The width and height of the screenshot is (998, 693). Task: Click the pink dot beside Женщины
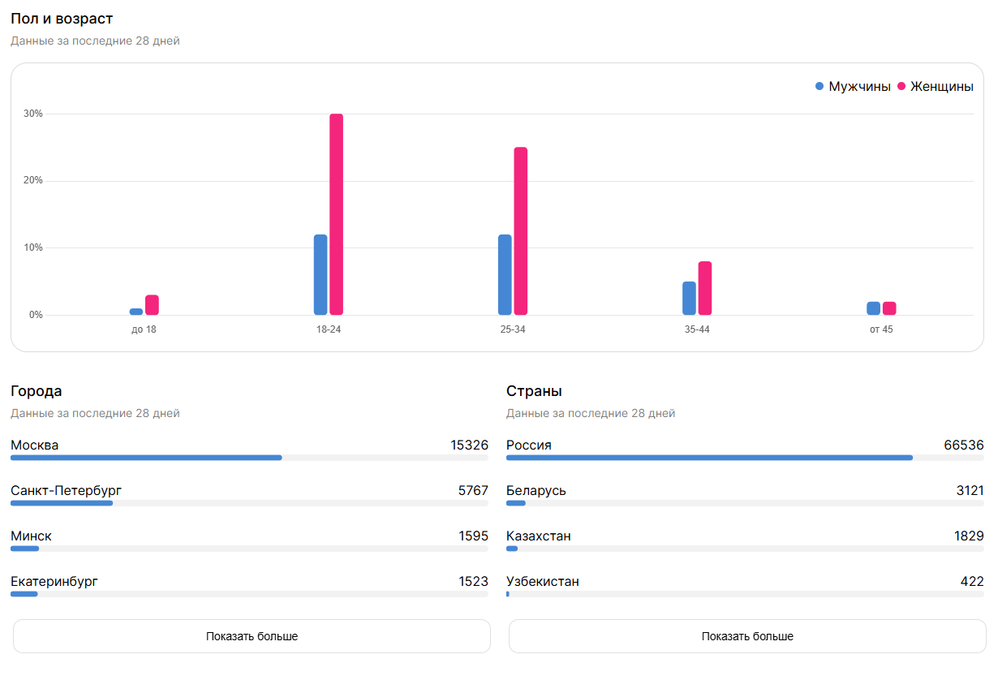click(x=901, y=87)
